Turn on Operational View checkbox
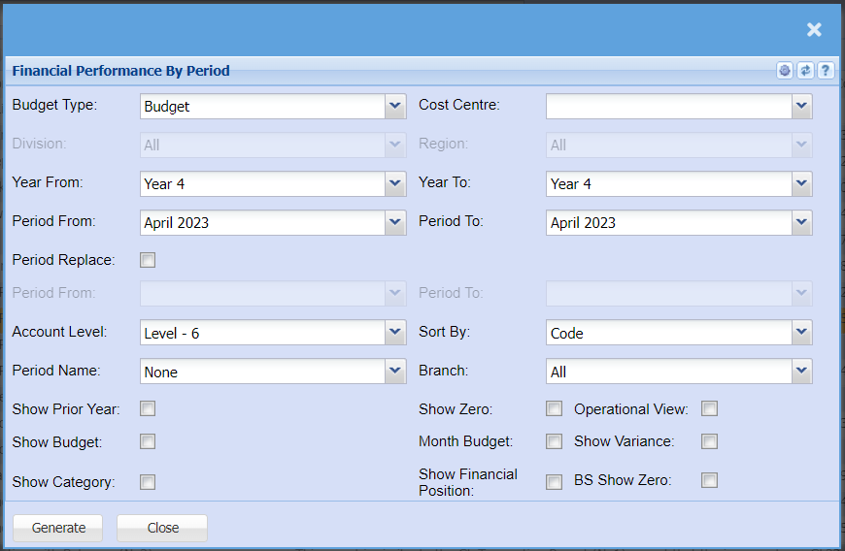The image size is (845, 551). pyautogui.click(x=710, y=408)
